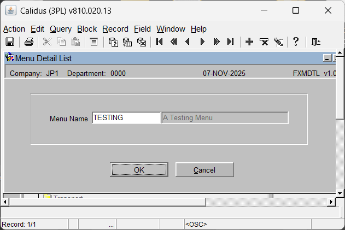Screen dimensions: 345x230
Task: Click the Menu Detail List window icon
Action: 10,57
